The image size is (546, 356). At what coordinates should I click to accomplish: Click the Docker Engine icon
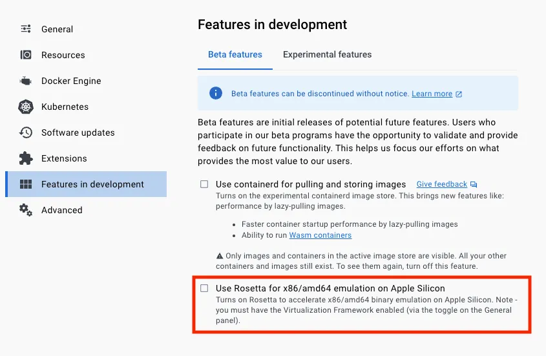point(25,81)
